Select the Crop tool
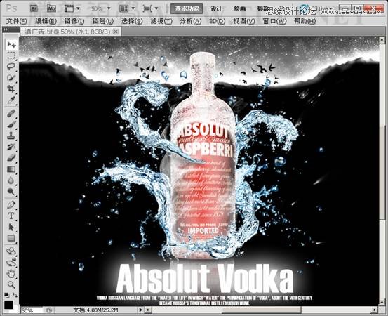 [11, 88]
